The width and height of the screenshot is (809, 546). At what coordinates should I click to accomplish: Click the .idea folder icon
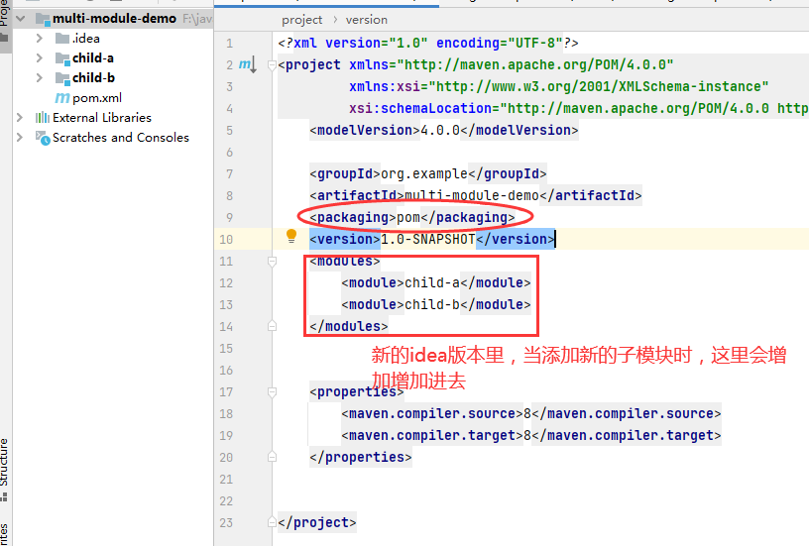coord(62,38)
